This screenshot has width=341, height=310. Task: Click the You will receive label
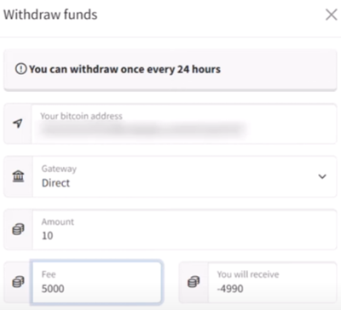pos(248,274)
